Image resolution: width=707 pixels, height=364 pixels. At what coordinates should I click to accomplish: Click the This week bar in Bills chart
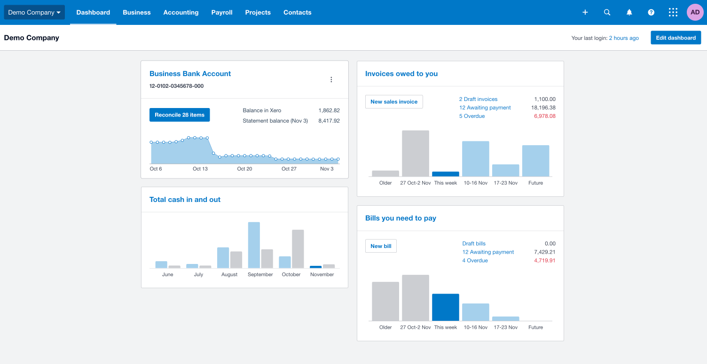tap(445, 307)
